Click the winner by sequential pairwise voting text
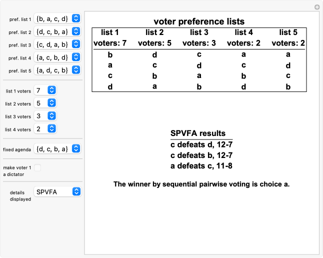This screenshot has height=258, width=323. pyautogui.click(x=201, y=184)
